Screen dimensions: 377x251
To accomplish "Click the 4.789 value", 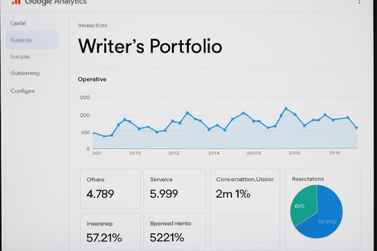I will click(100, 194).
